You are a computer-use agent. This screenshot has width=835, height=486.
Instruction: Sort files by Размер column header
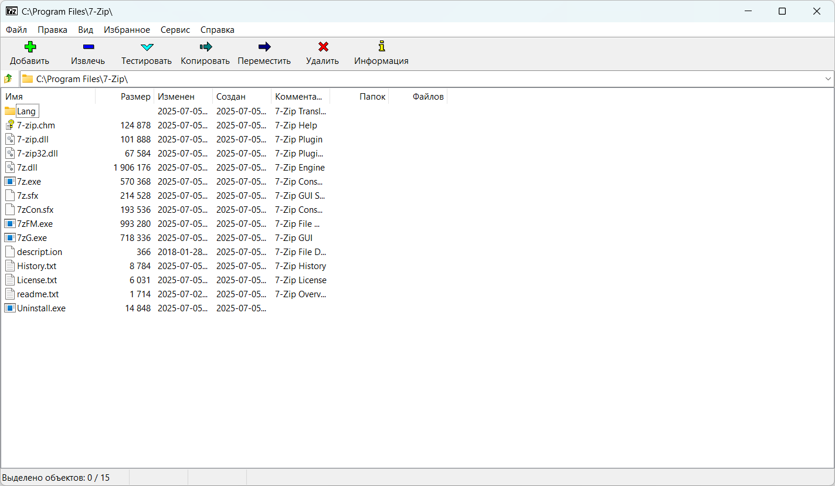tap(135, 97)
